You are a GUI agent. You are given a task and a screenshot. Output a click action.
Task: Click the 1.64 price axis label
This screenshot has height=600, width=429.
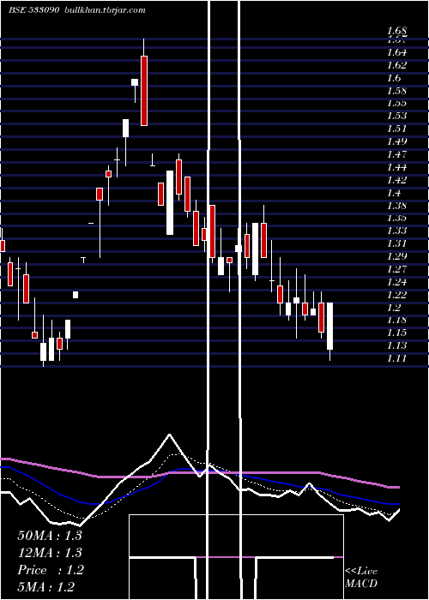[x=396, y=52]
